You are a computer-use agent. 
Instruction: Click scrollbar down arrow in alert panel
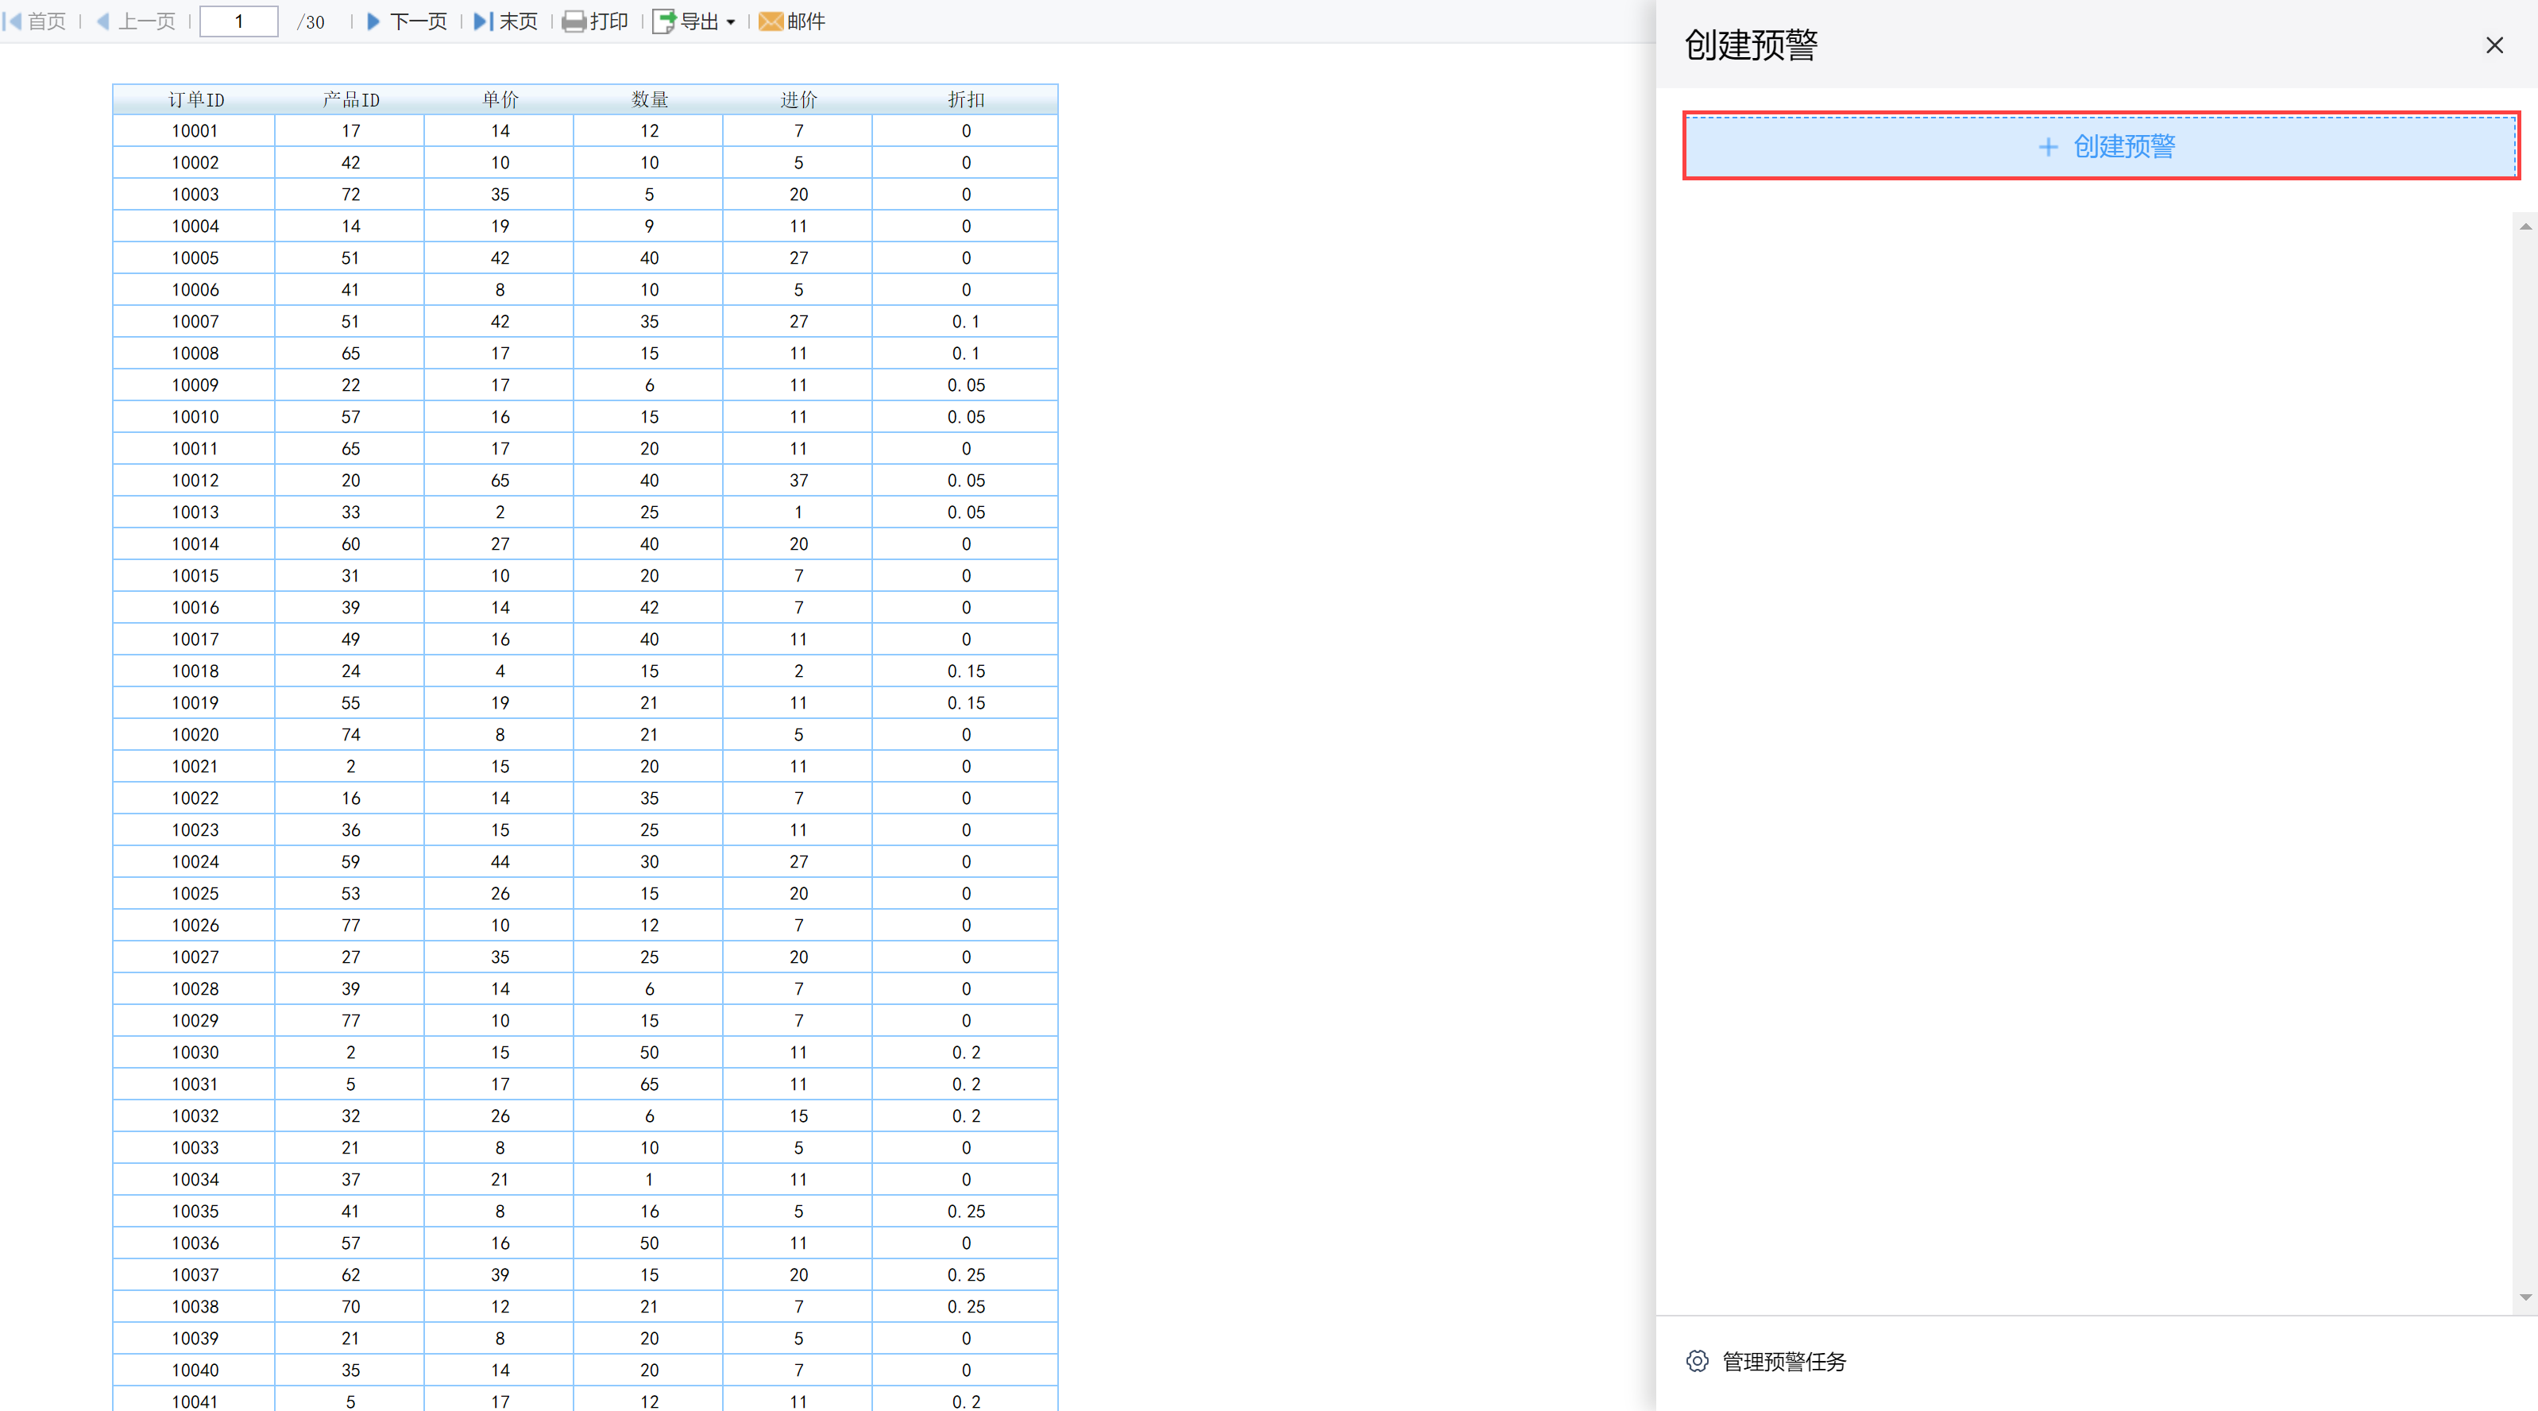(2525, 1297)
